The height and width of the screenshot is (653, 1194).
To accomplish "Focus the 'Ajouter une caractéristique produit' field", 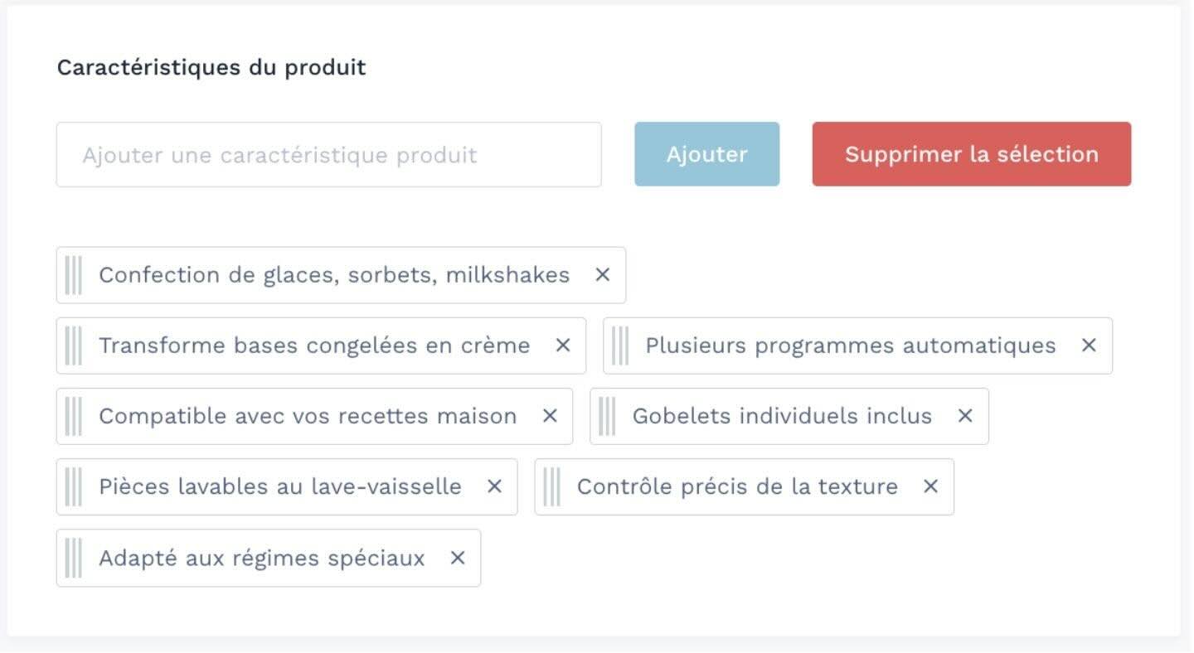I will (x=328, y=155).
